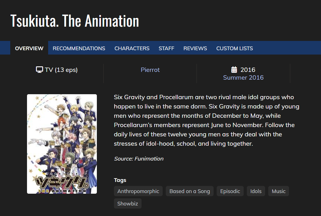
Task: Select the Showbiz tag
Action: coord(128,204)
